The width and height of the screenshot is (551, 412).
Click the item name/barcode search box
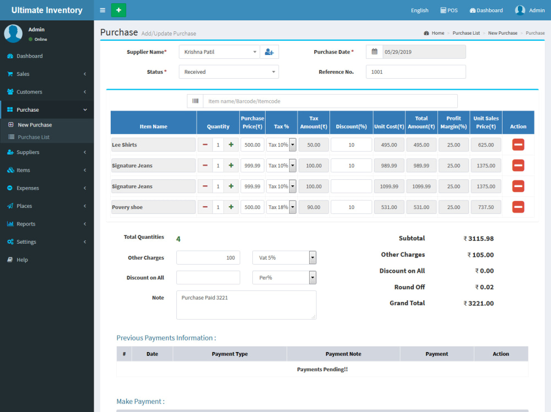pos(330,101)
